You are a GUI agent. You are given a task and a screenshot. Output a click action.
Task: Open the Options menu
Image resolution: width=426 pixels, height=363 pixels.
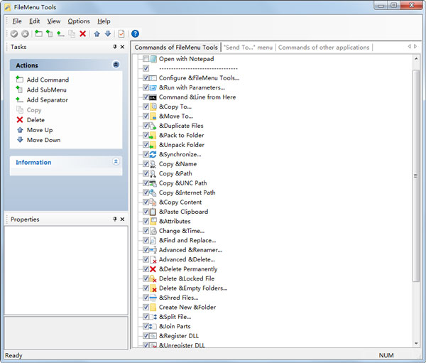[x=79, y=21]
